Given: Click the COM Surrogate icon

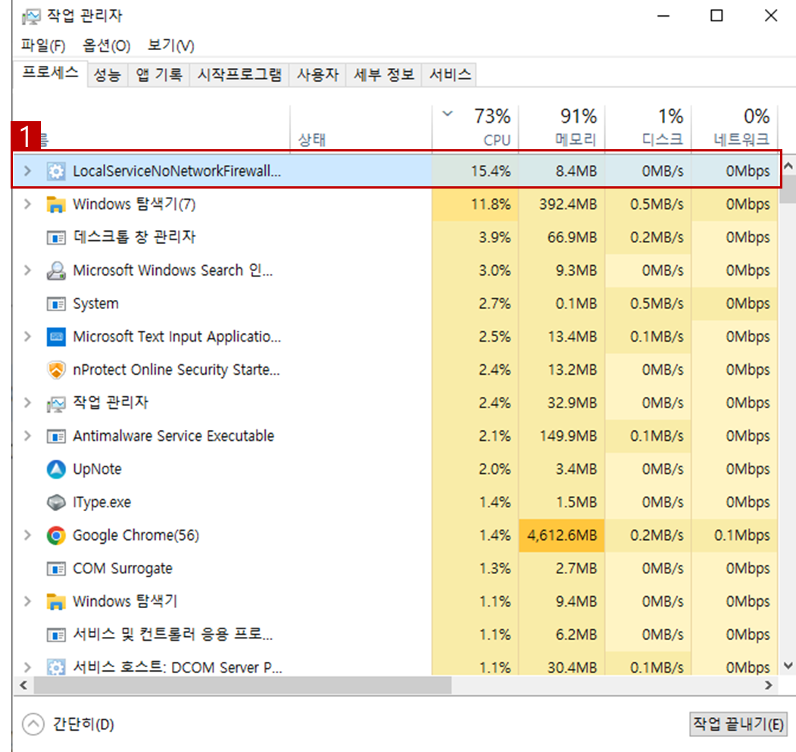Looking at the screenshot, I should click(x=56, y=569).
